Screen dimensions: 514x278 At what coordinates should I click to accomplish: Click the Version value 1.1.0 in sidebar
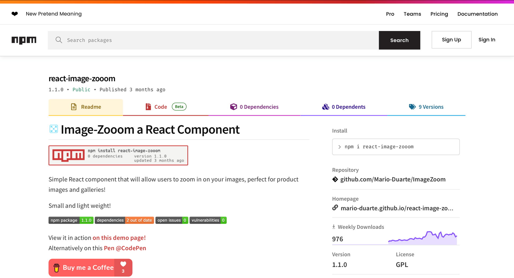[x=339, y=265]
